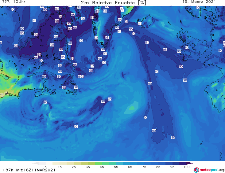Click the '90' contour label over Scotland
Screen dimensions: 225x173
pos(187,47)
